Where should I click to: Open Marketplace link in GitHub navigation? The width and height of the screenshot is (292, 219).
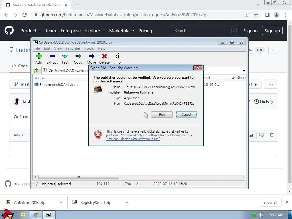tap(121, 31)
